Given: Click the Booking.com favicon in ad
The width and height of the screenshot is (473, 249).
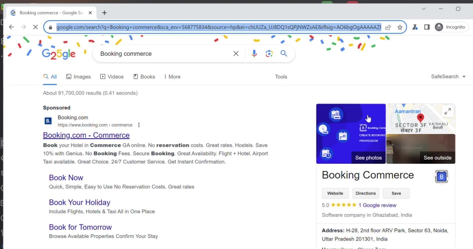Looking at the screenshot, I should [x=48, y=121].
